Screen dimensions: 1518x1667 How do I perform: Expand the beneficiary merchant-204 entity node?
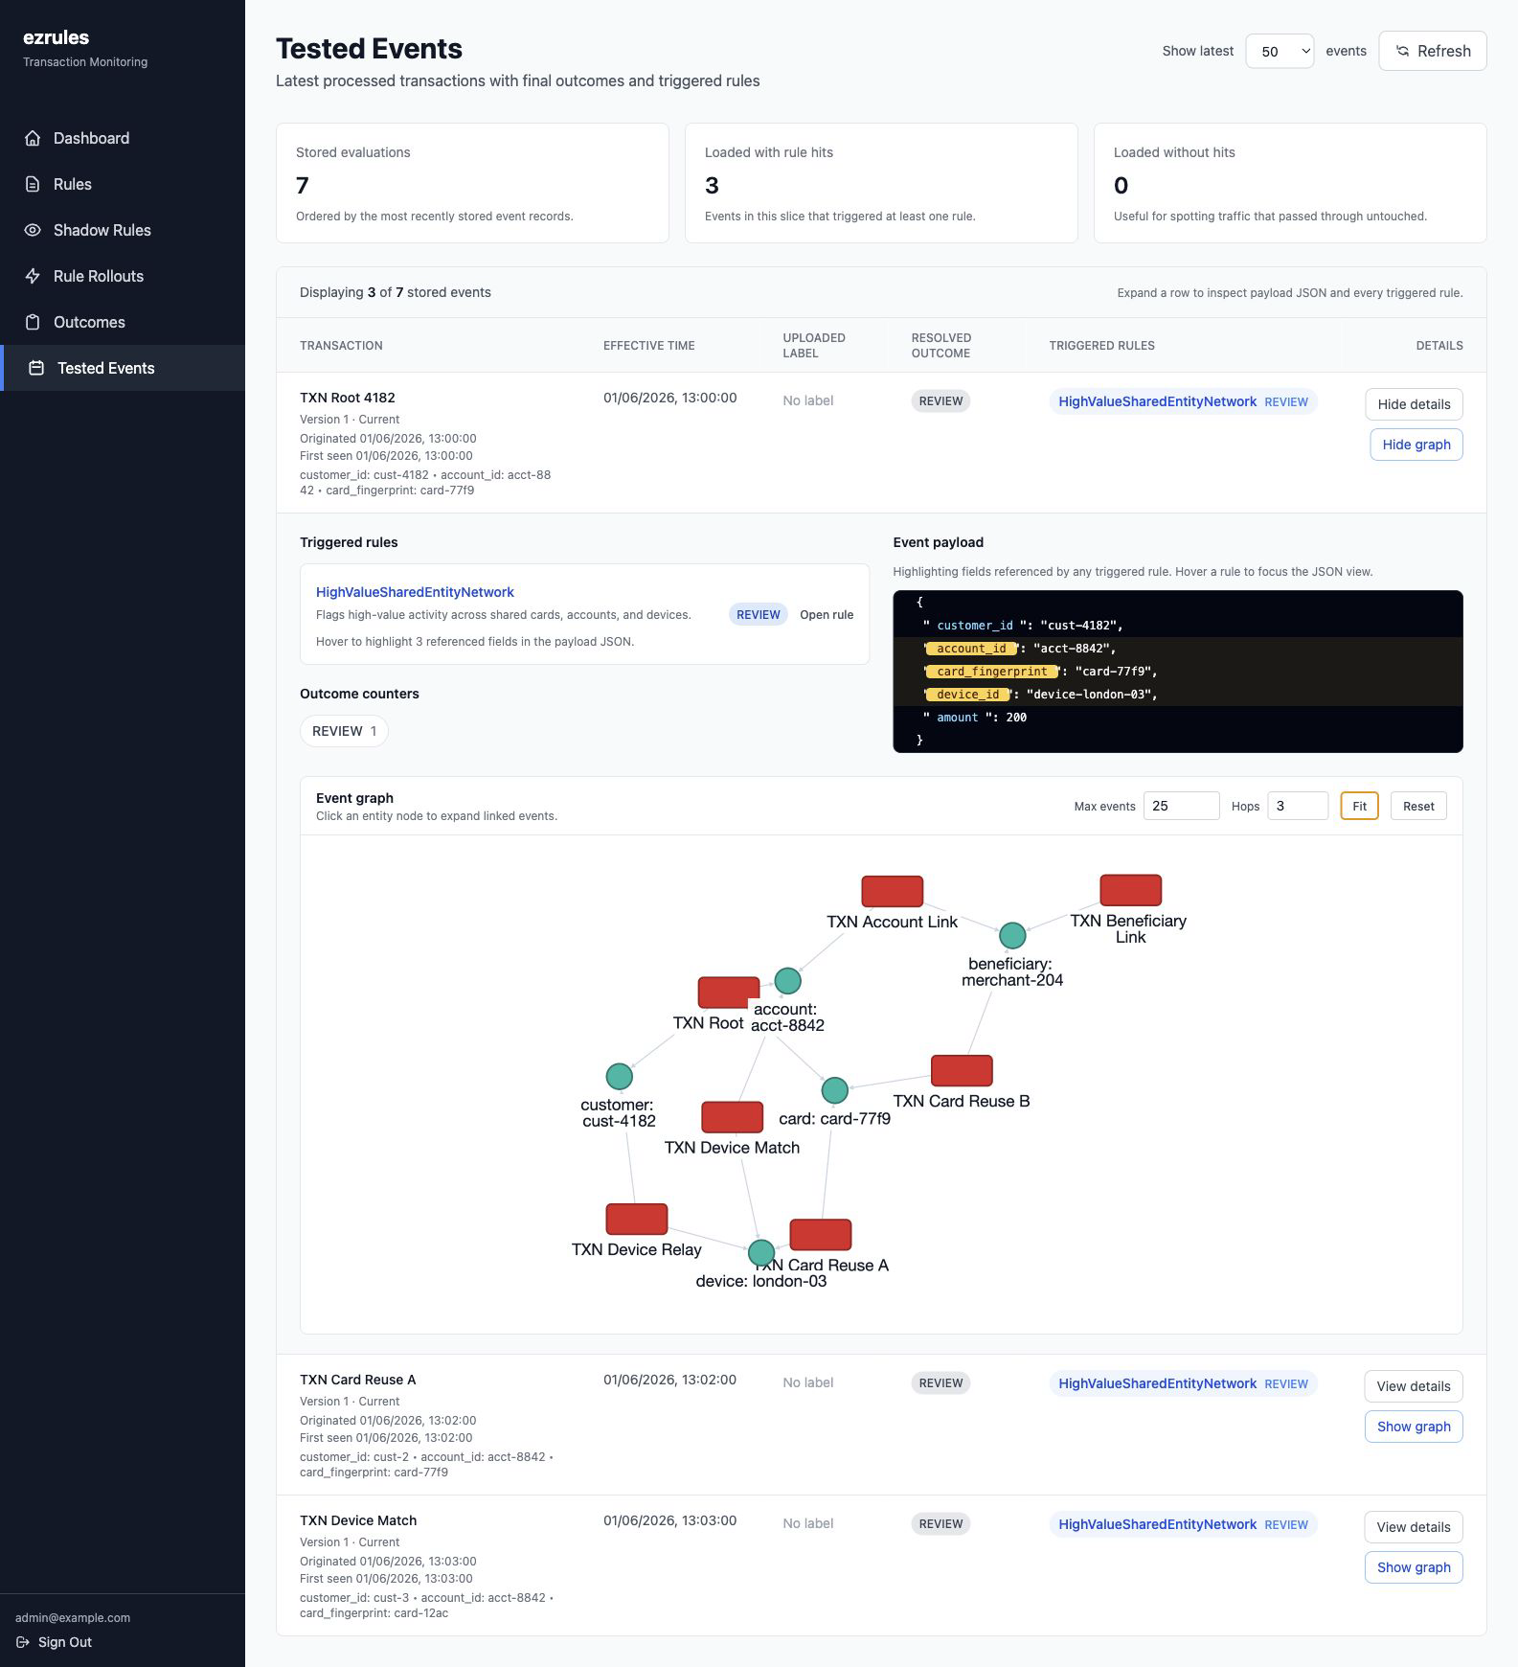pyautogui.click(x=1012, y=935)
